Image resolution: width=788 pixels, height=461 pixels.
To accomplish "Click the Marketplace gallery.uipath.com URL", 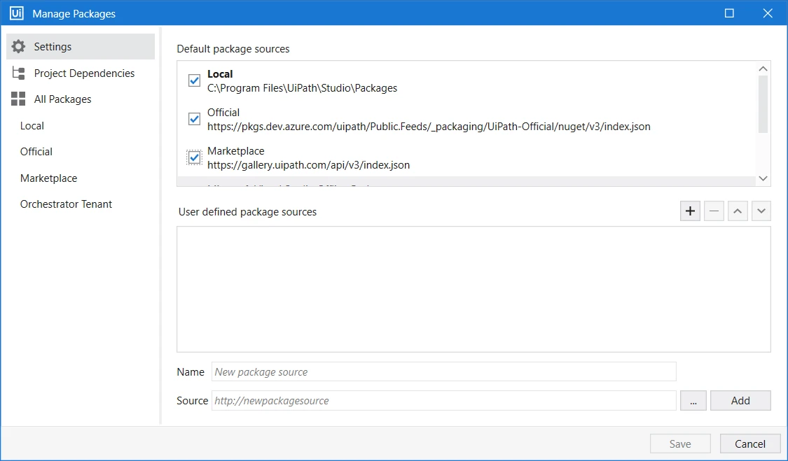I will (309, 165).
